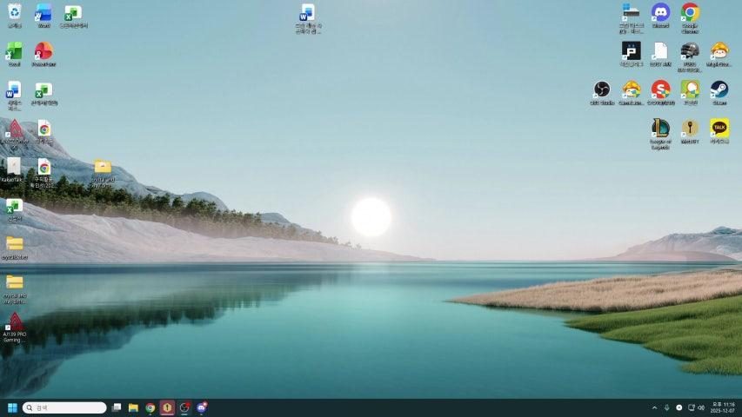Click the taskbar search box

coord(65,407)
